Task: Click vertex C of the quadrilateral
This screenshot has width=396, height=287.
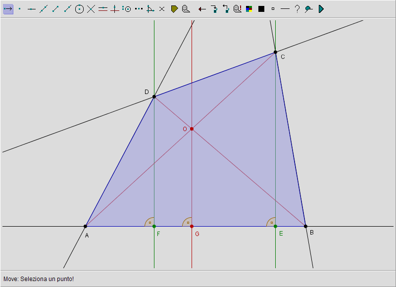Action: 275,52
